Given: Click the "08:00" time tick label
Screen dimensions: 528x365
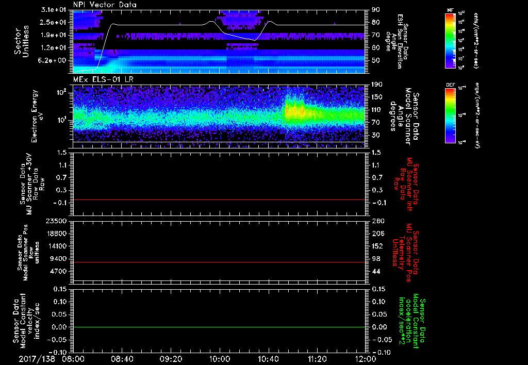Looking at the screenshot, I should (x=73, y=359).
